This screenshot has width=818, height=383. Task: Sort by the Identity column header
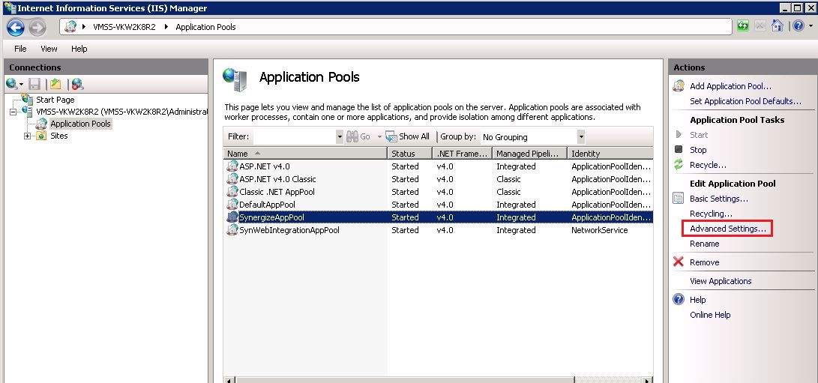coord(610,154)
